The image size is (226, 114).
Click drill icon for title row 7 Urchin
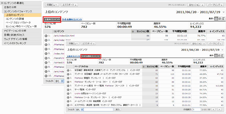68,93
